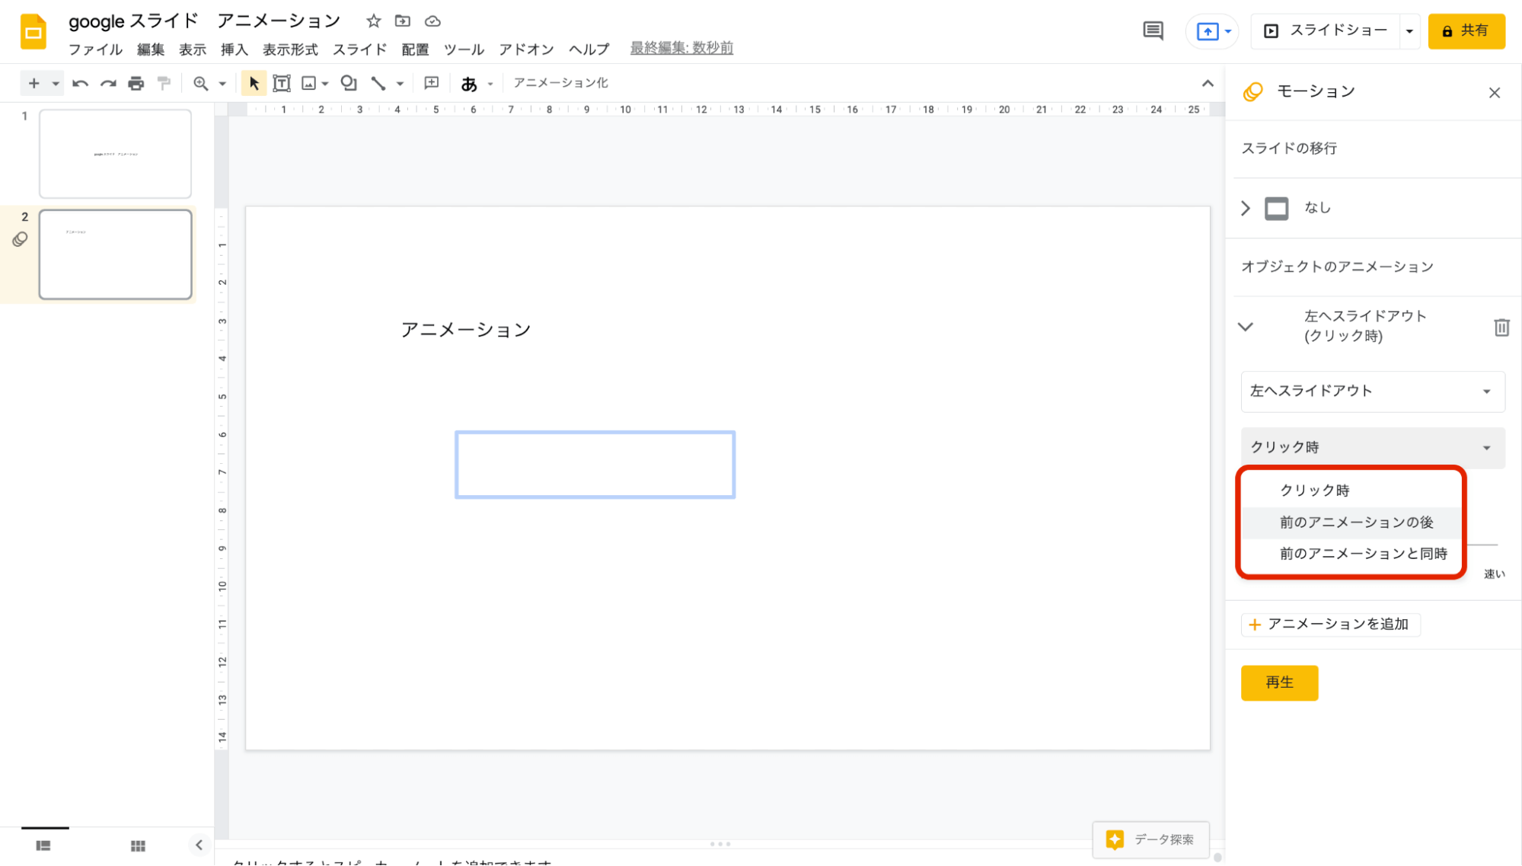Image resolution: width=1522 pixels, height=866 pixels.
Task: Hide the menus with up chevron
Action: click(1207, 83)
